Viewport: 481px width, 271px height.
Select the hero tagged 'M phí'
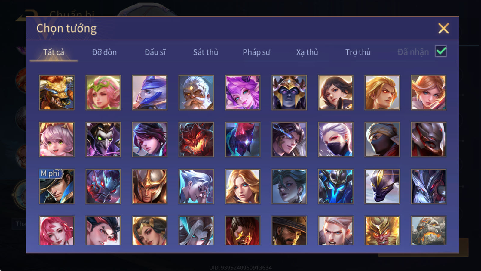tap(57, 186)
